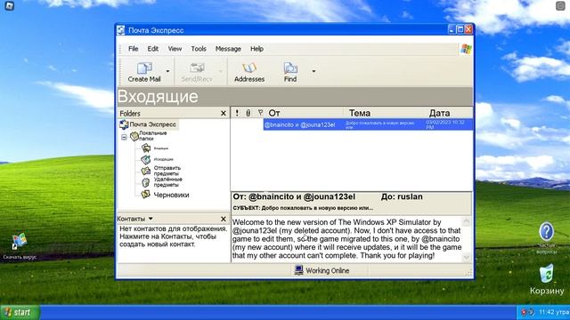570x320 pixels.
Task: Maximize the Почта Экспресс window
Action: tap(460, 29)
